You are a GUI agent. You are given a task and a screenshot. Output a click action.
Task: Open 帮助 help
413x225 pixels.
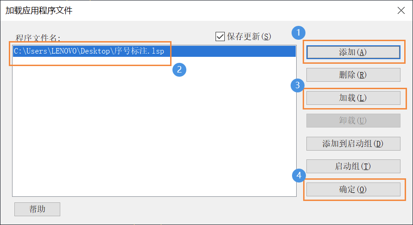[x=37, y=209]
